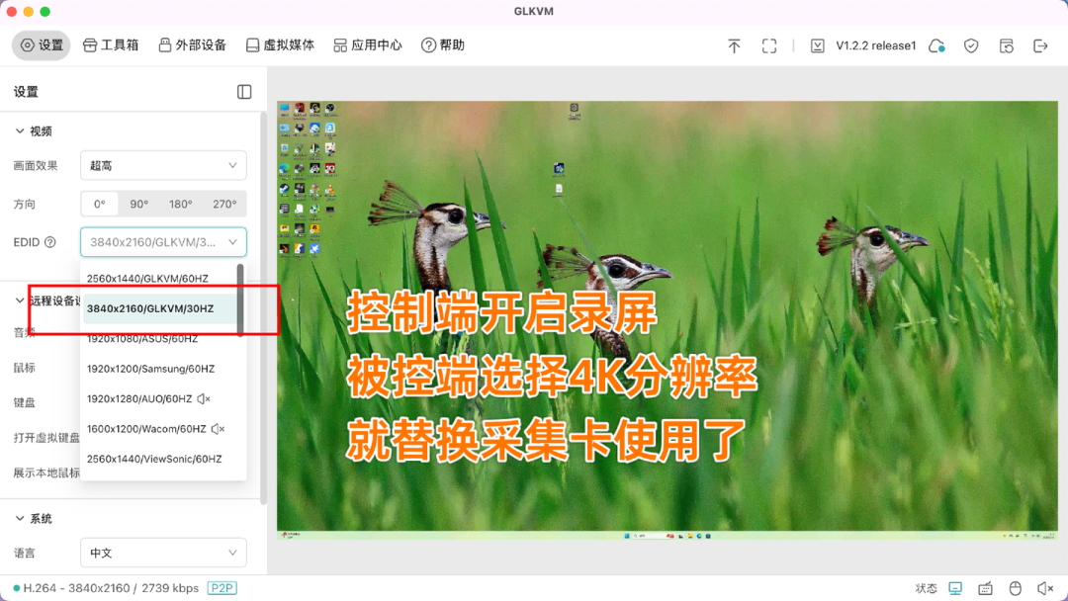Click the firmware update icon beside version

point(818,46)
